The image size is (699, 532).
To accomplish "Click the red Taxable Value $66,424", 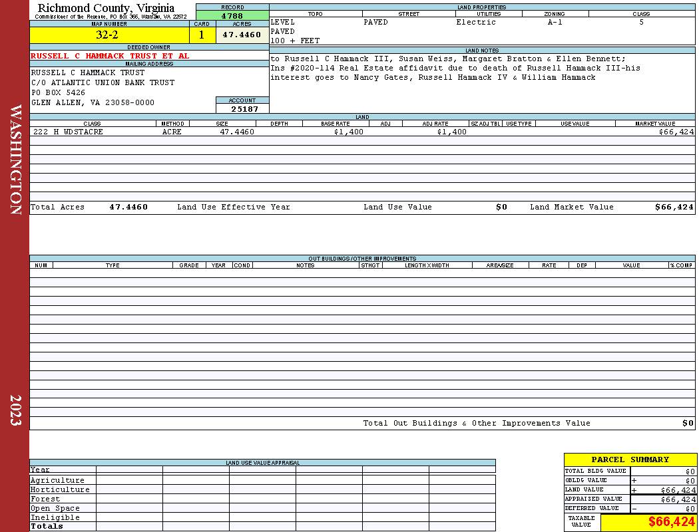I will pyautogui.click(x=671, y=522).
